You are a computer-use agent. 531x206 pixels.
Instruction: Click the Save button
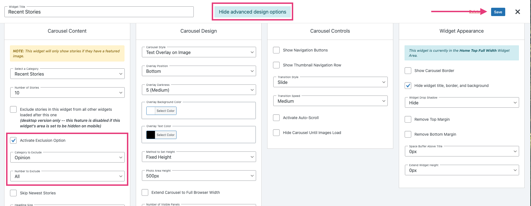click(498, 12)
